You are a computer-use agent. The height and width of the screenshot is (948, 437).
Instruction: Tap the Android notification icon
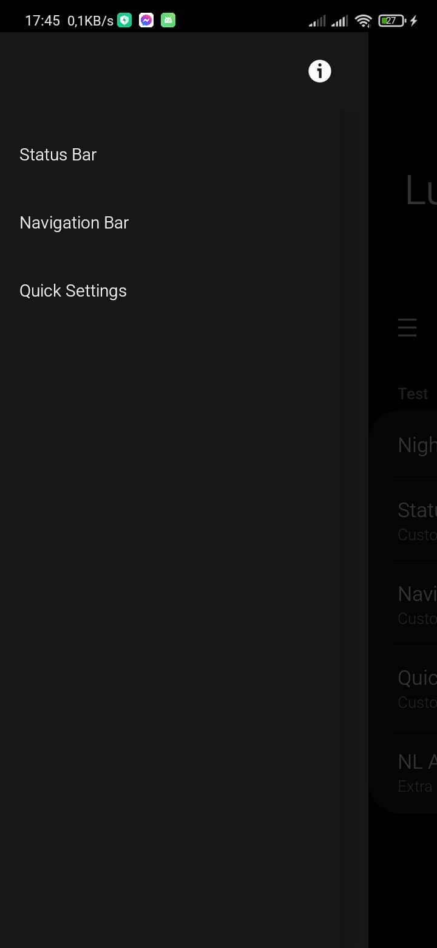(167, 20)
